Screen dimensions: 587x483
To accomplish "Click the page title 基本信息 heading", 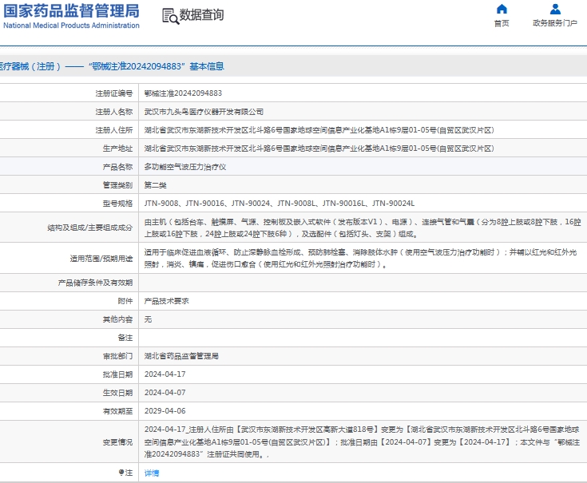I will [x=207, y=66].
